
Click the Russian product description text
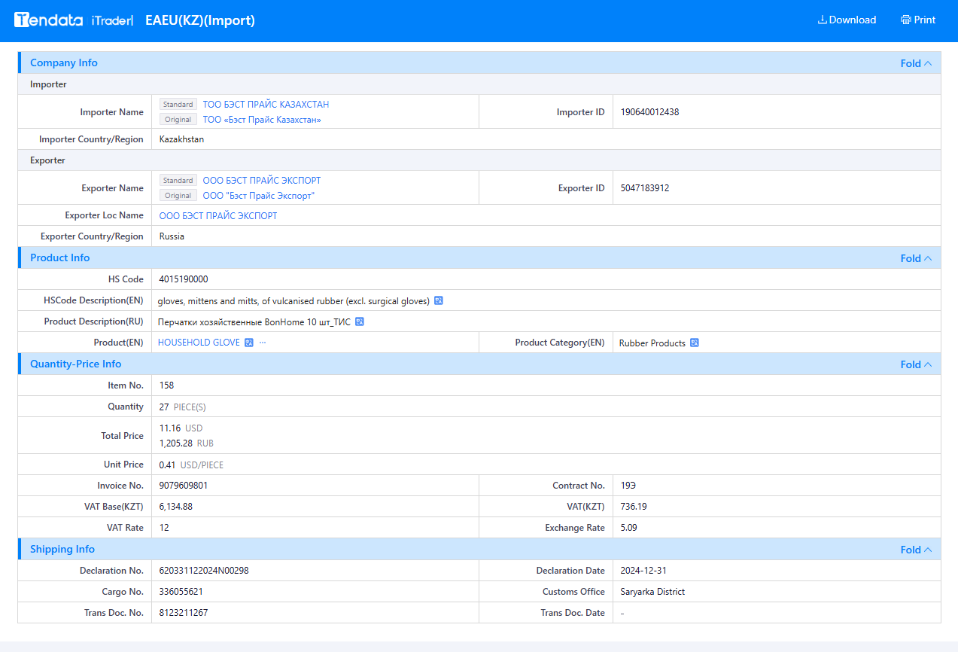[254, 321]
